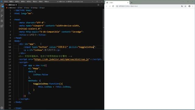Click 'el:"#app",' on line 19
The image size is (195, 110).
pyautogui.click(x=34, y=68)
